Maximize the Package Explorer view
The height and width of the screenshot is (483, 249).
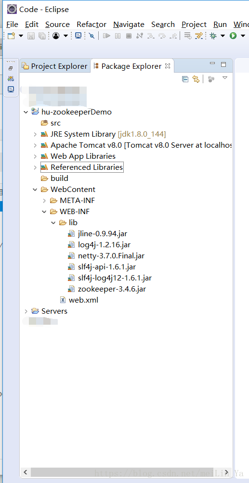223,64
